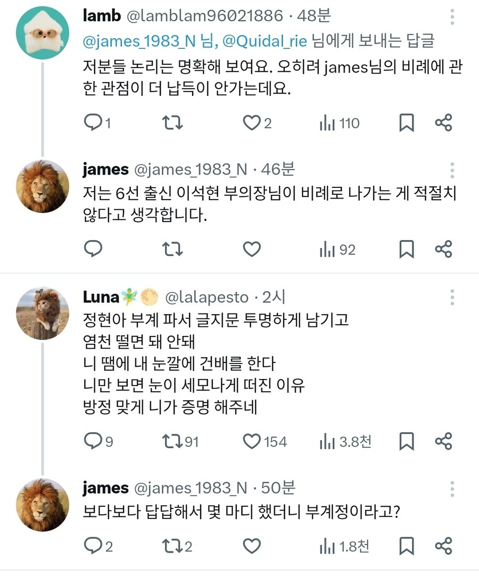This screenshot has width=479, height=576.
Task: Bookmark Luna's tweet
Action: point(408,441)
